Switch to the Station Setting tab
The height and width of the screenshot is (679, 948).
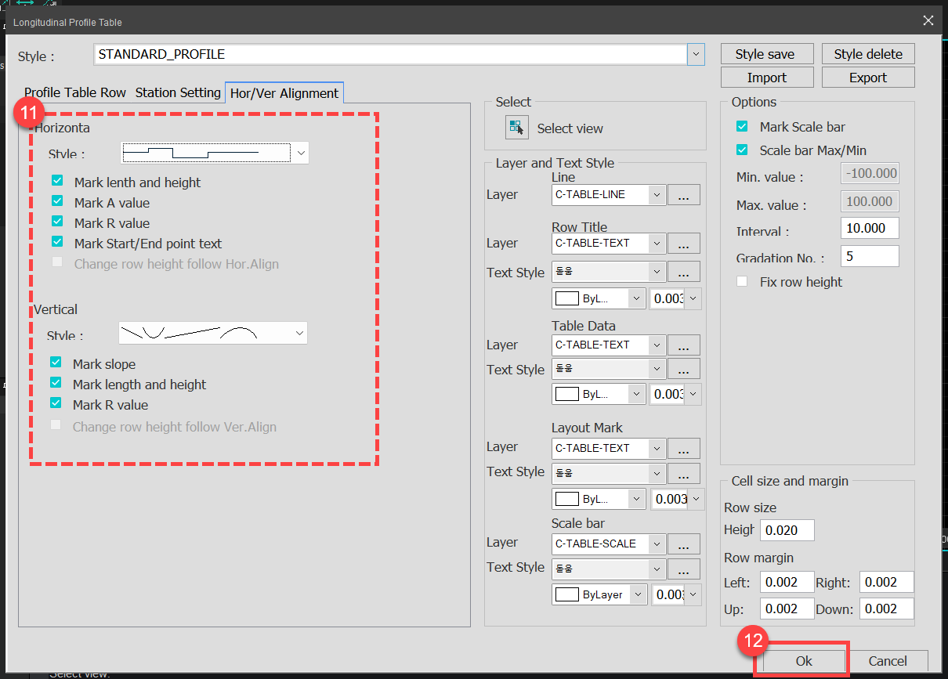(178, 92)
